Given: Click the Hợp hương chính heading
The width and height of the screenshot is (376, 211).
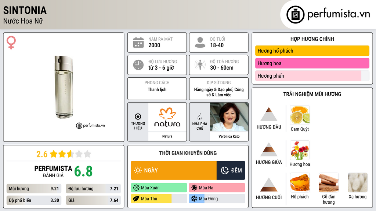Looking at the screenshot, I should coord(312,39).
